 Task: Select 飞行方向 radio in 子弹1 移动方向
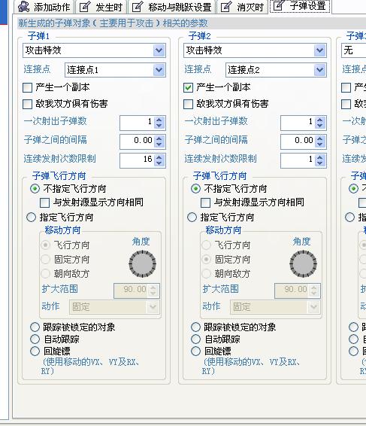pos(45,245)
